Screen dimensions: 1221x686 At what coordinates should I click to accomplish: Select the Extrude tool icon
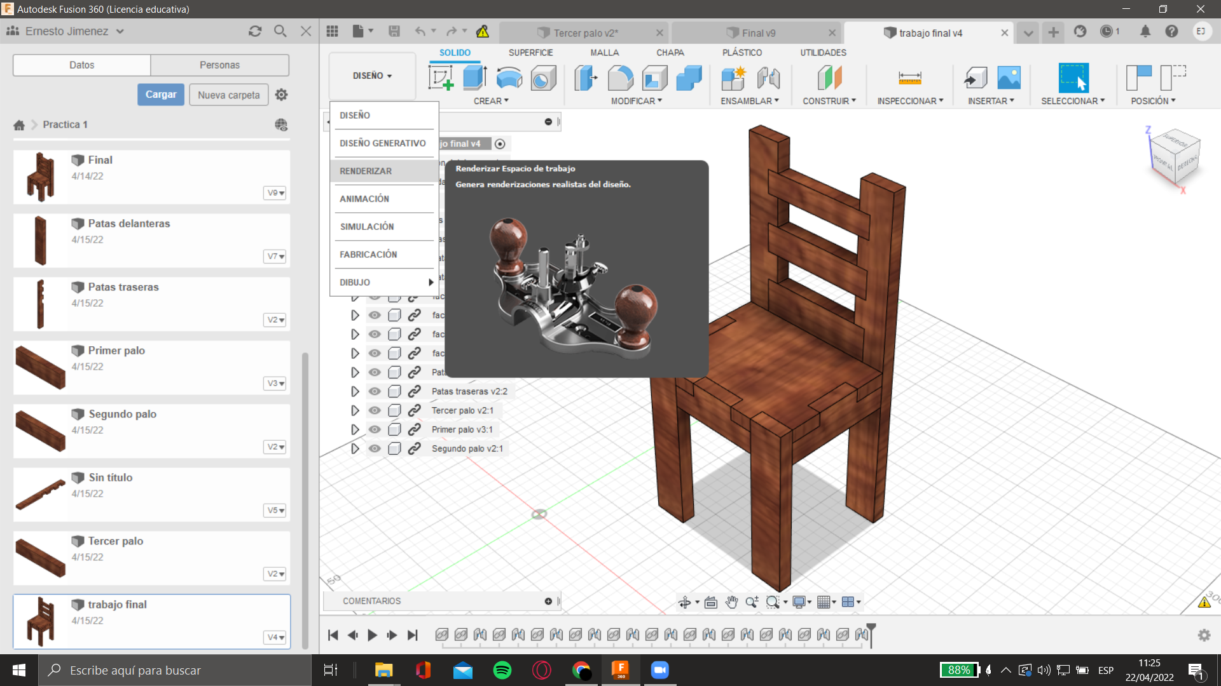[474, 78]
